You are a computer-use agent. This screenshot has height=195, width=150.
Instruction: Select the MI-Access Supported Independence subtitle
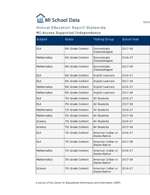tap(69, 33)
